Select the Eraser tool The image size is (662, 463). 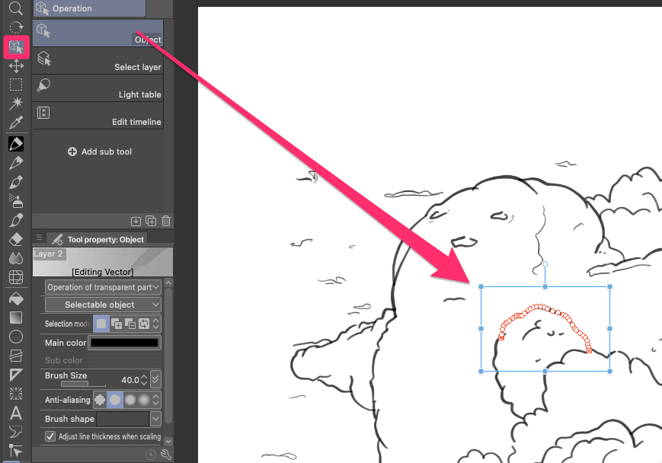pyautogui.click(x=15, y=238)
